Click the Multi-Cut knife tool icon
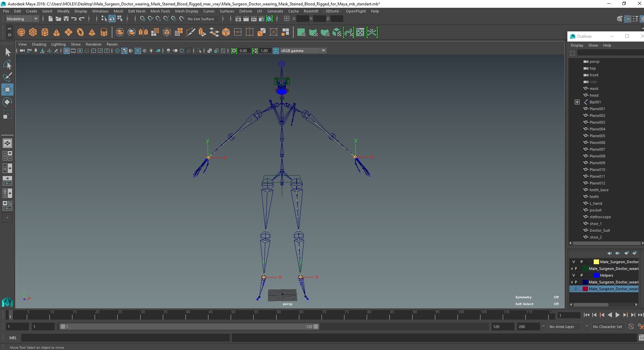644x350 pixels. pyautogui.click(x=190, y=32)
